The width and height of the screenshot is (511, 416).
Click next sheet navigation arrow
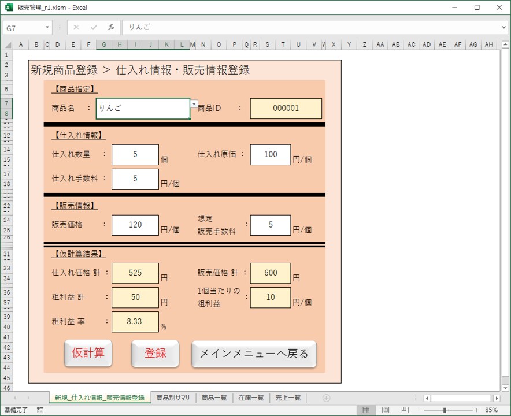tap(28, 398)
